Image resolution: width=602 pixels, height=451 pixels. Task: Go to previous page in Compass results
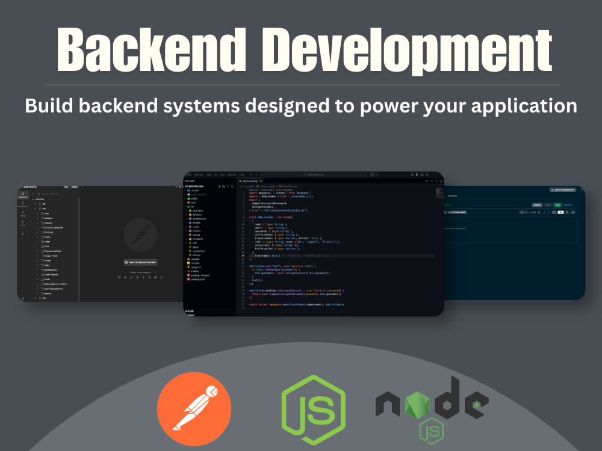[544, 212]
